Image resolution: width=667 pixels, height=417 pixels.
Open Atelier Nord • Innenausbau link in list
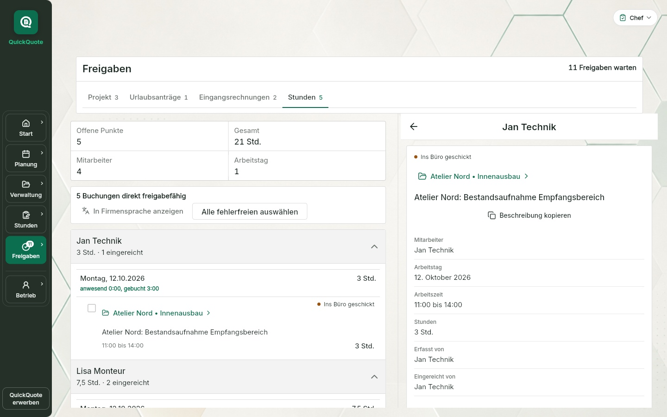(157, 313)
